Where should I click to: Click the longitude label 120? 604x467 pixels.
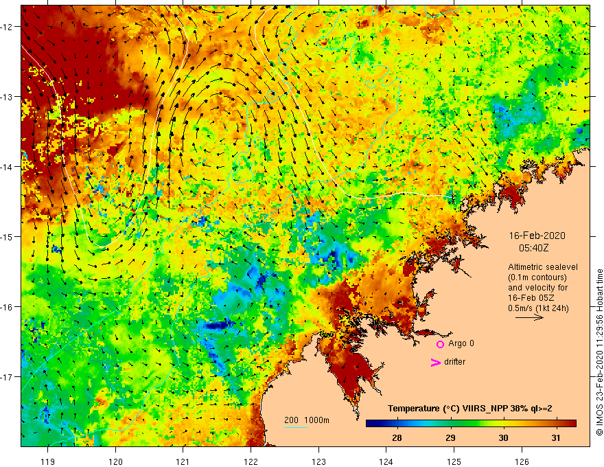click(x=115, y=462)
